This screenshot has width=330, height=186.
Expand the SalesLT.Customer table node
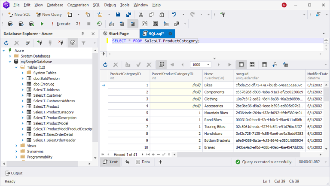pyautogui.click(x=23, y=95)
